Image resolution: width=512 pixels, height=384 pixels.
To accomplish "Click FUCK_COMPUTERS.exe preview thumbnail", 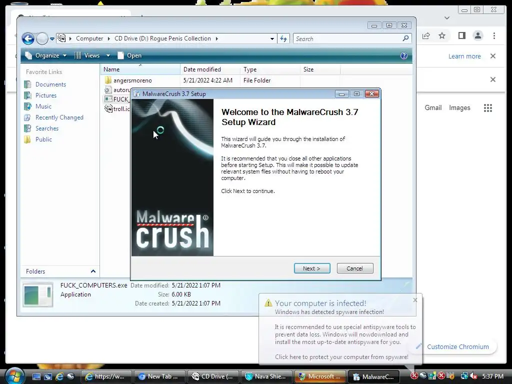I will point(38,294).
